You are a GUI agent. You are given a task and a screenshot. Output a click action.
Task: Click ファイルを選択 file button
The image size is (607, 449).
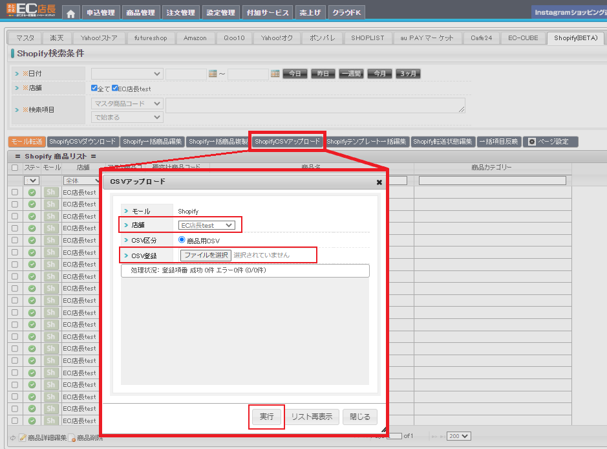[x=206, y=256]
